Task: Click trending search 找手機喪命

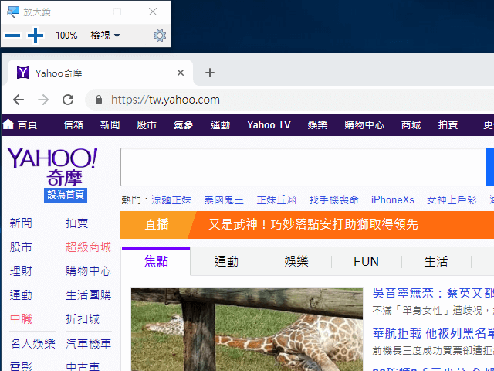Action: pyautogui.click(x=333, y=199)
